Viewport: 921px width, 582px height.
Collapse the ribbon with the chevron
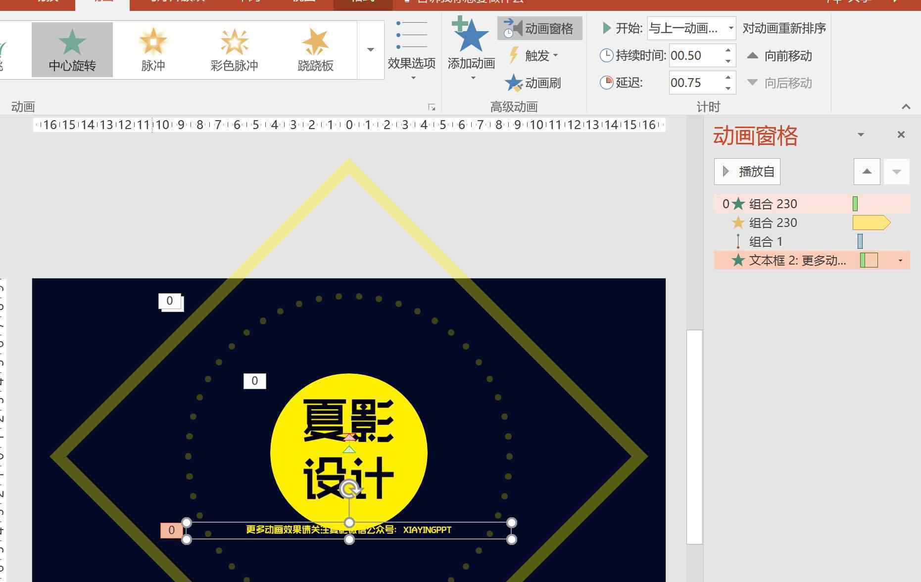coord(906,106)
